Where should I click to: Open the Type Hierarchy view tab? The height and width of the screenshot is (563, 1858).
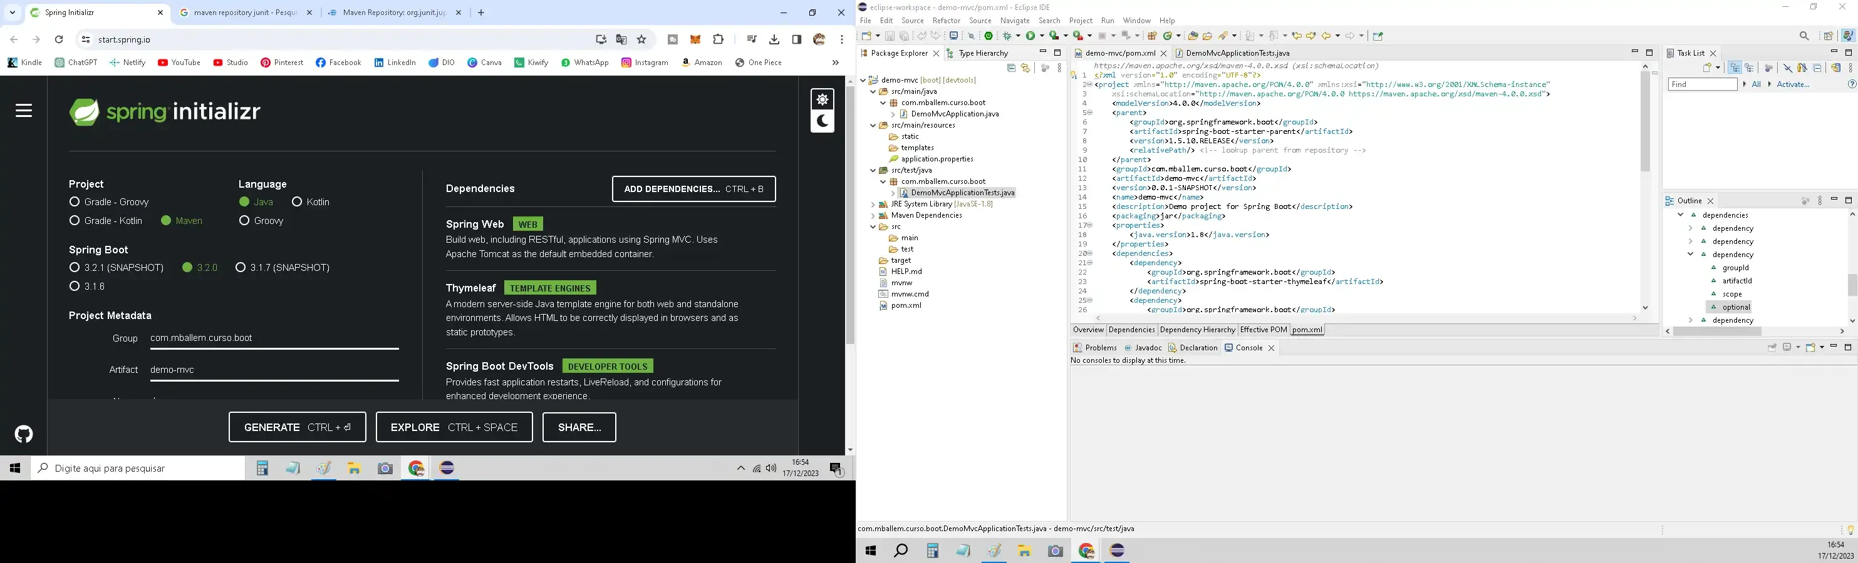coord(977,53)
